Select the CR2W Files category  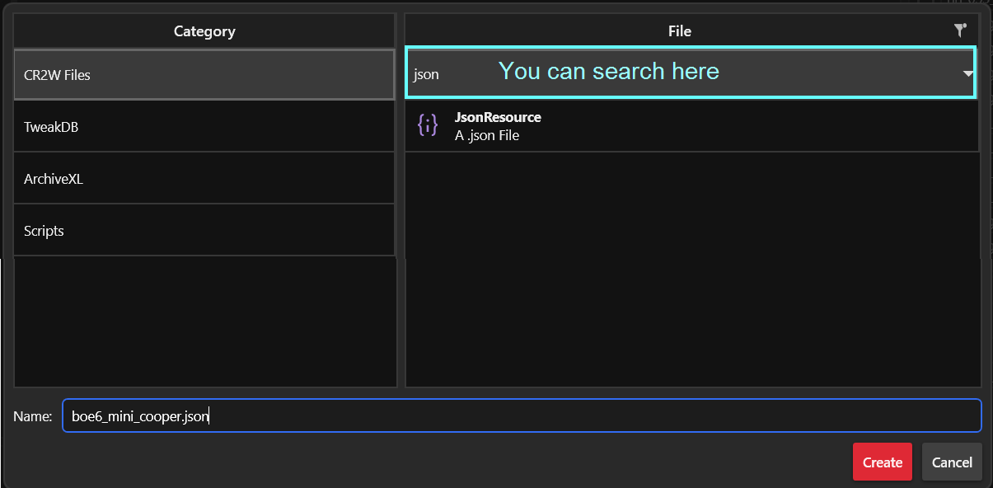pyautogui.click(x=204, y=75)
